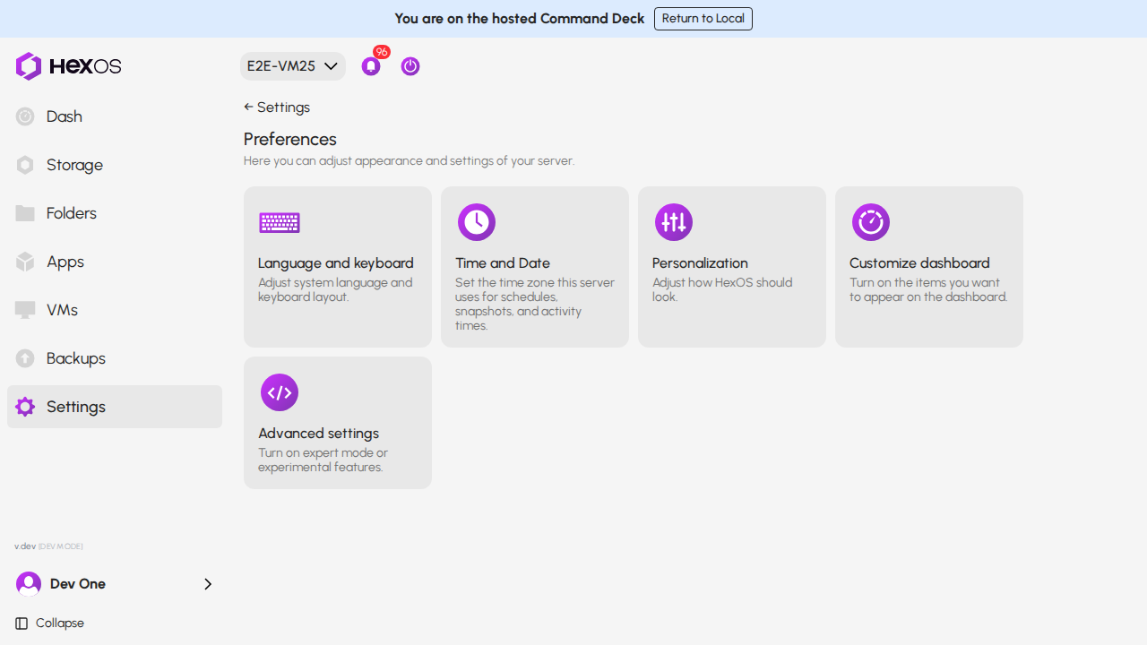Click 'Adjust how HexOS should look' description
Screen dimensions: 1147x645
pyautogui.click(x=722, y=289)
